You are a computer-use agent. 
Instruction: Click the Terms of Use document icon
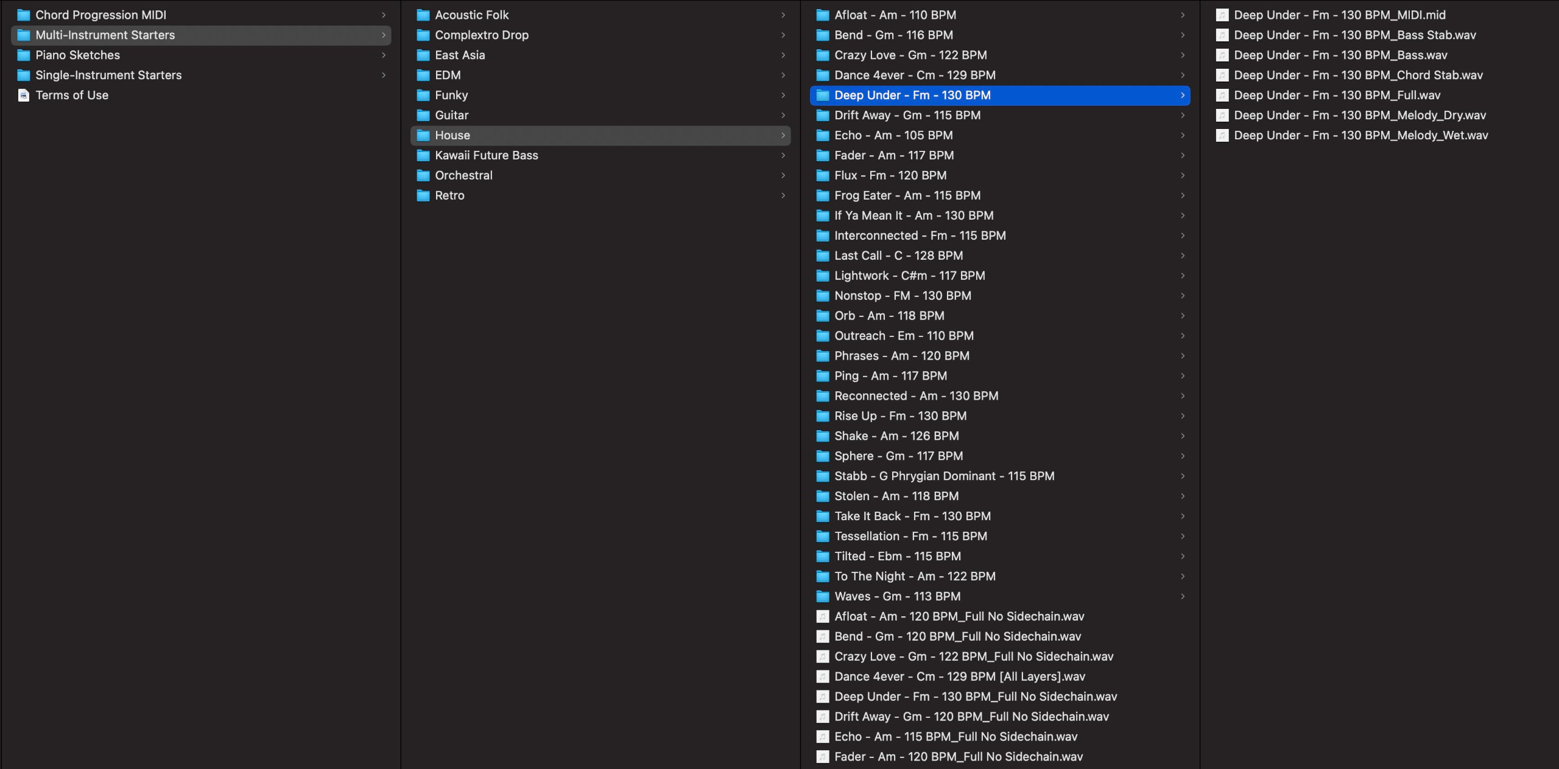[x=23, y=96]
